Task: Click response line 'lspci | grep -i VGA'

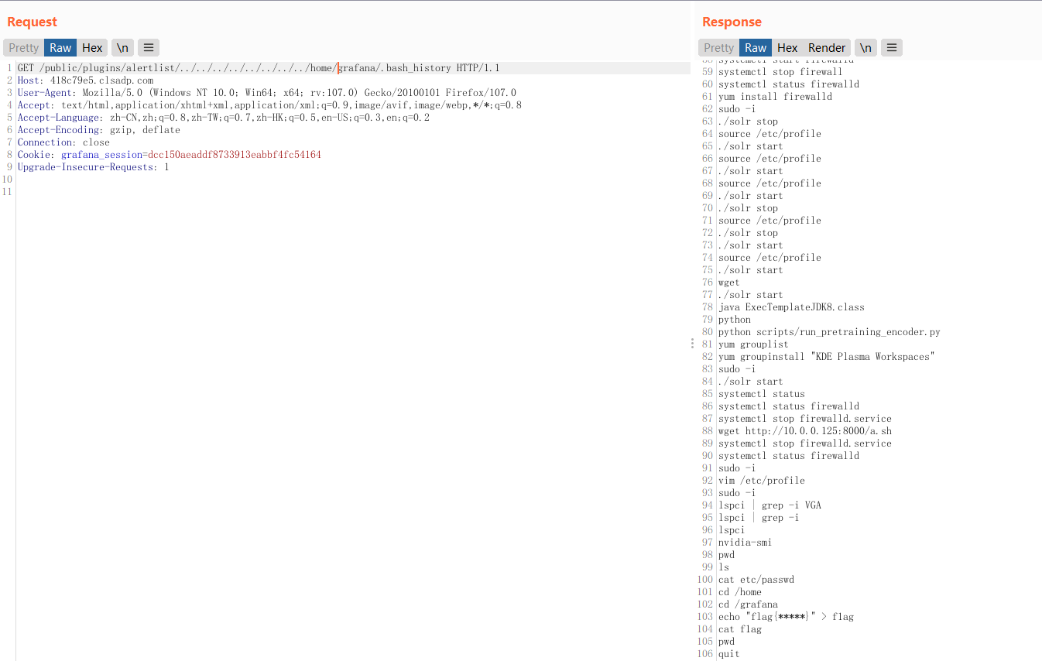Action: 770,505
